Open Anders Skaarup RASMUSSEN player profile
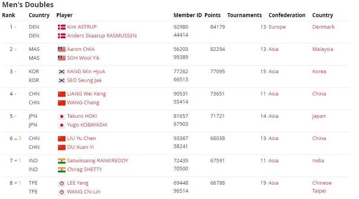The image size is (359, 199). (102, 35)
